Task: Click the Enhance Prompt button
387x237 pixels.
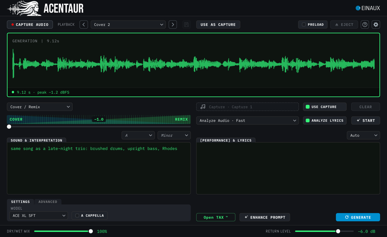Action: point(265,217)
